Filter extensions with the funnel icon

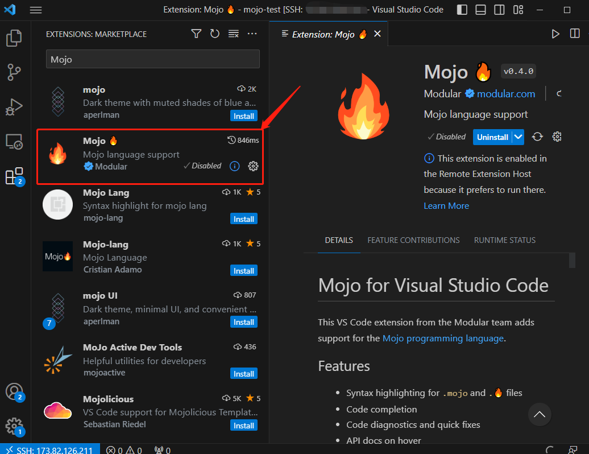196,34
